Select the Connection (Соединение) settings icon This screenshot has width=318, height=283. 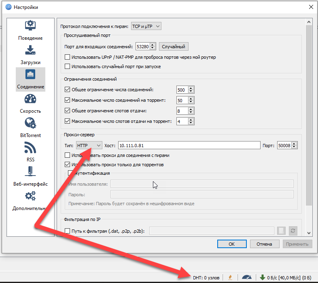[30, 74]
